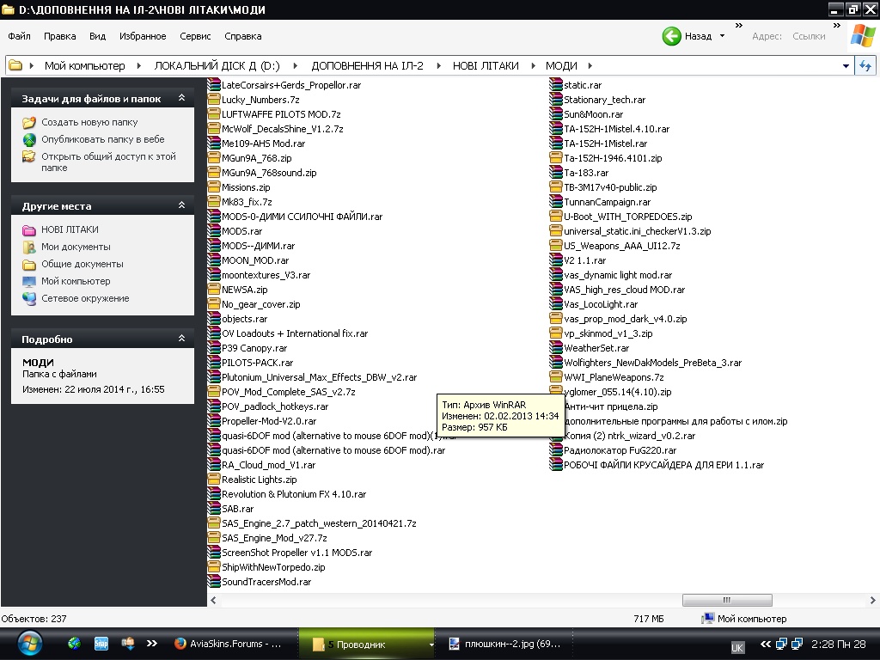The width and height of the screenshot is (880, 660).
Task: Open the Файл menu
Action: pos(19,36)
